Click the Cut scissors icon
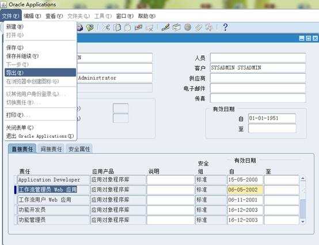Image resolution: width=319 pixels, height=245 pixels. tap(106, 27)
